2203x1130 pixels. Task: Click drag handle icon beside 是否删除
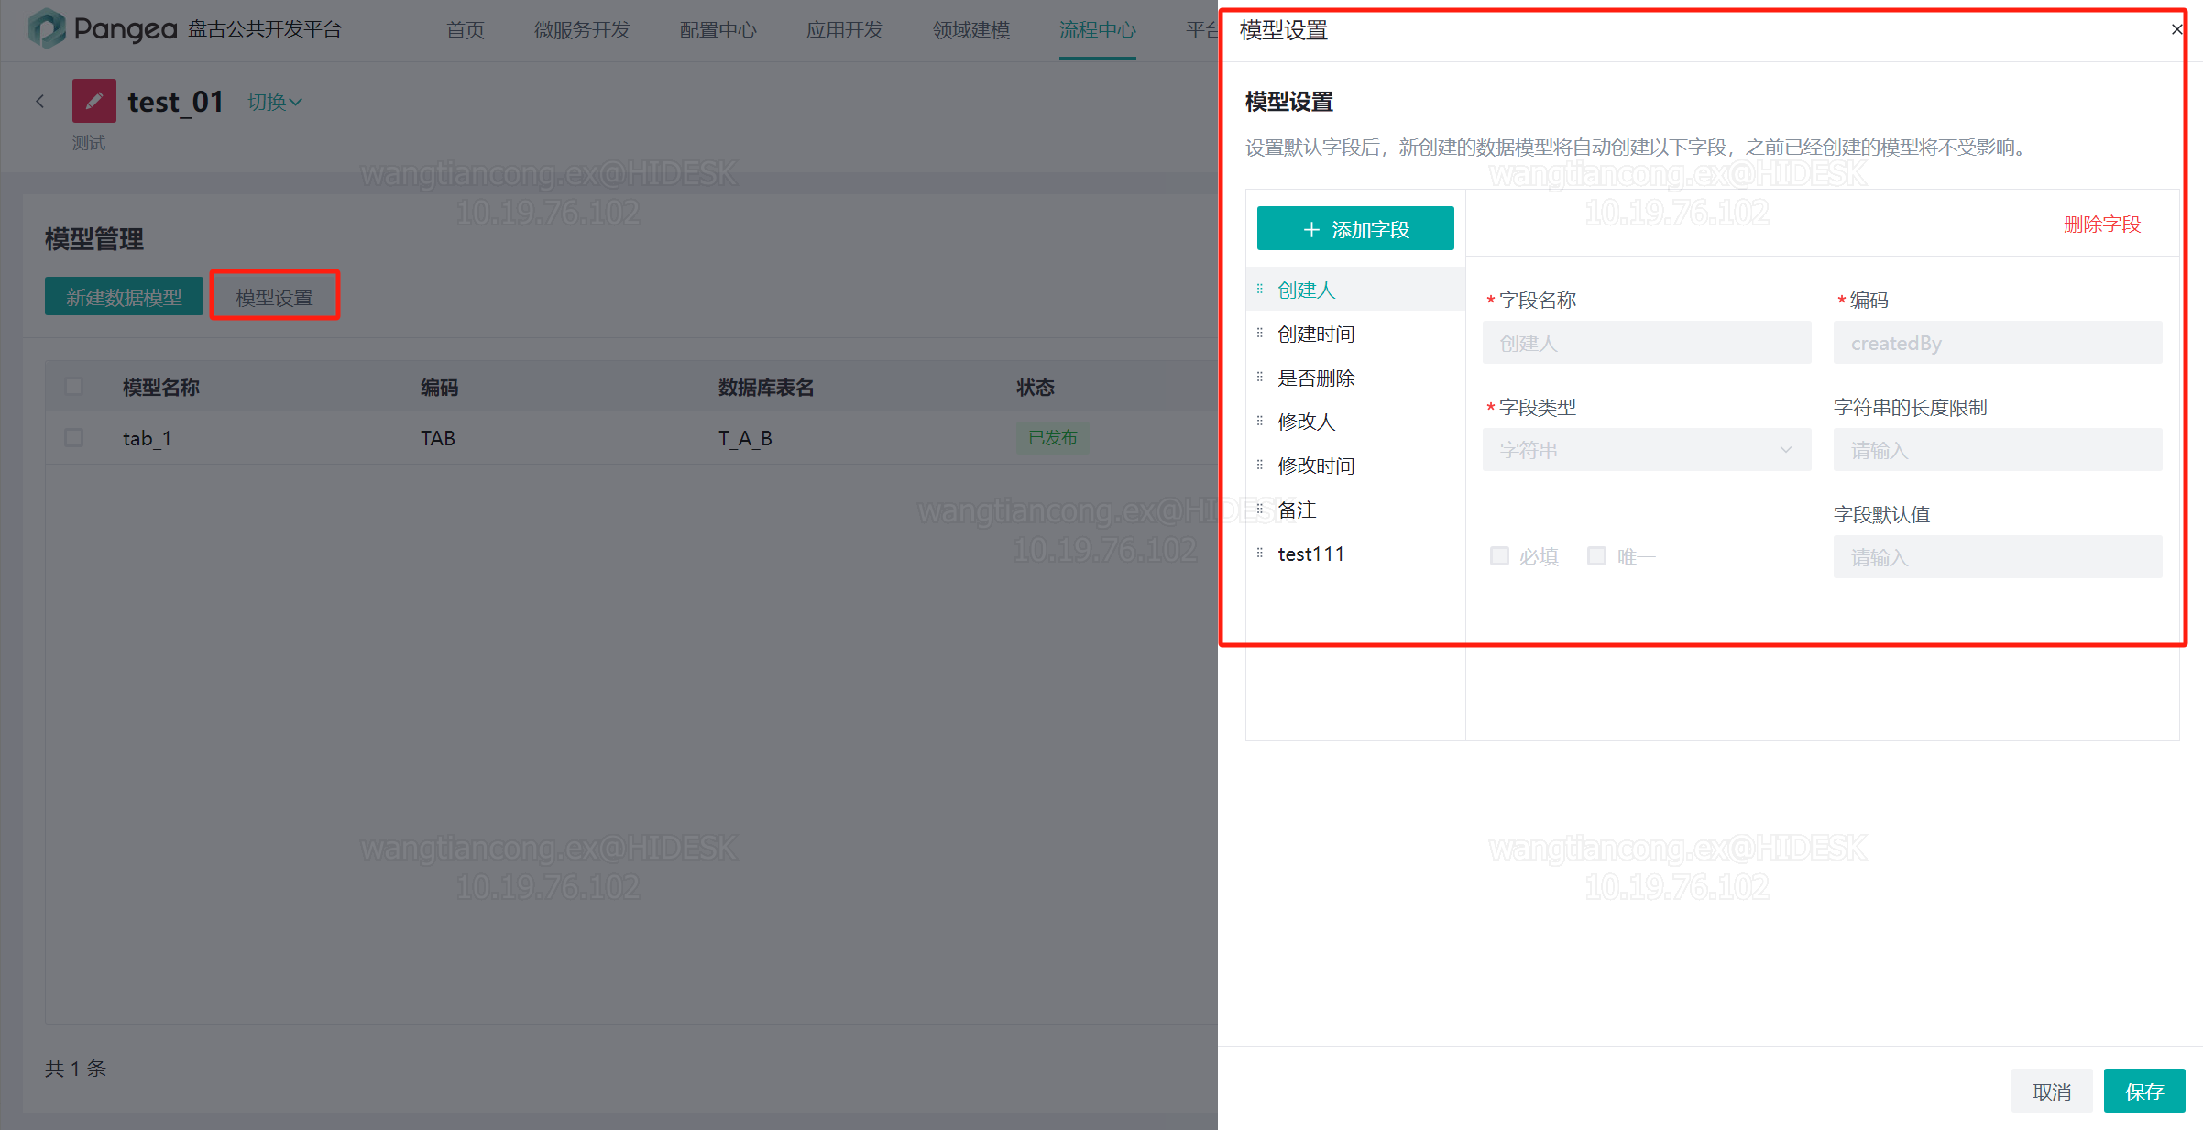pos(1259,377)
